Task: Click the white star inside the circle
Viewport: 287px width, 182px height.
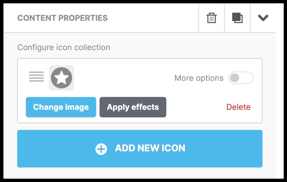Action: click(x=61, y=78)
